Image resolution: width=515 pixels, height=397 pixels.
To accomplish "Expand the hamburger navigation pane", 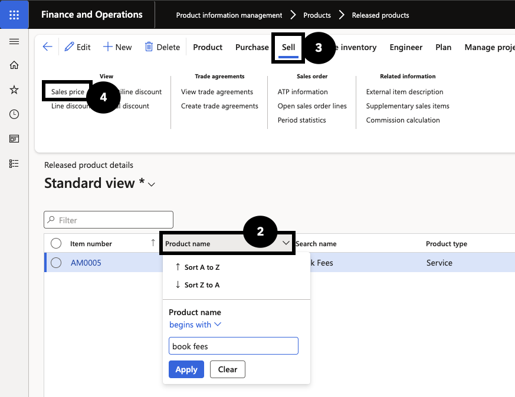I will (x=14, y=42).
